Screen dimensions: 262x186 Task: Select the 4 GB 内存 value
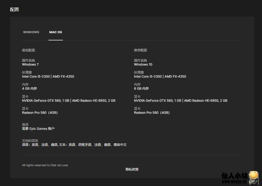tap(29, 89)
